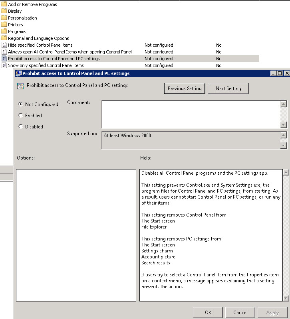This screenshot has width=290, height=319.
Task: Maximize the policy settings dialog
Action: click(280, 73)
